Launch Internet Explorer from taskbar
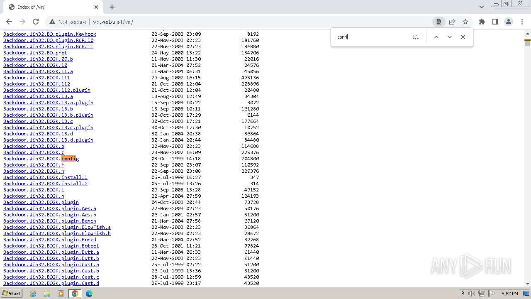Viewport: 531px width, 299px height. [x=33, y=294]
